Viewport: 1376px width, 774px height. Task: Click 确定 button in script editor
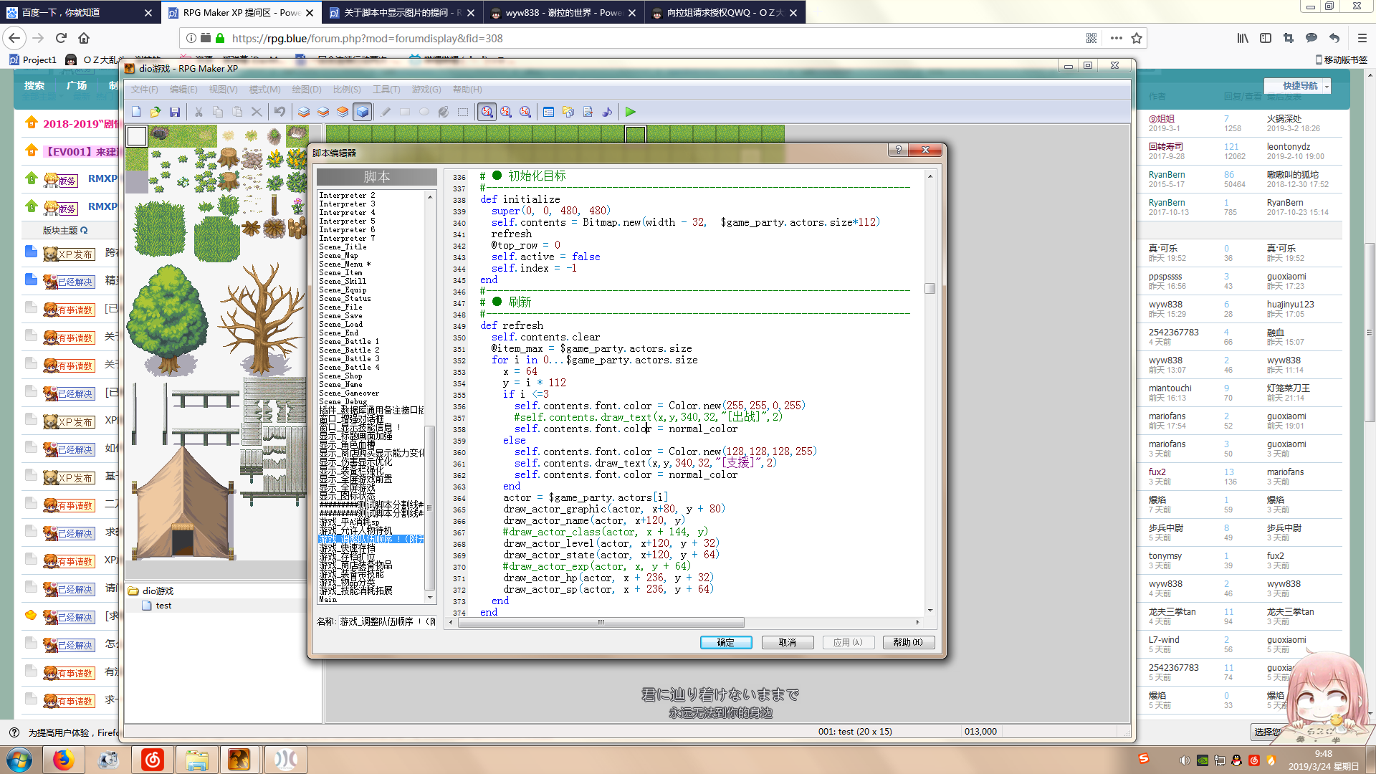[726, 642]
